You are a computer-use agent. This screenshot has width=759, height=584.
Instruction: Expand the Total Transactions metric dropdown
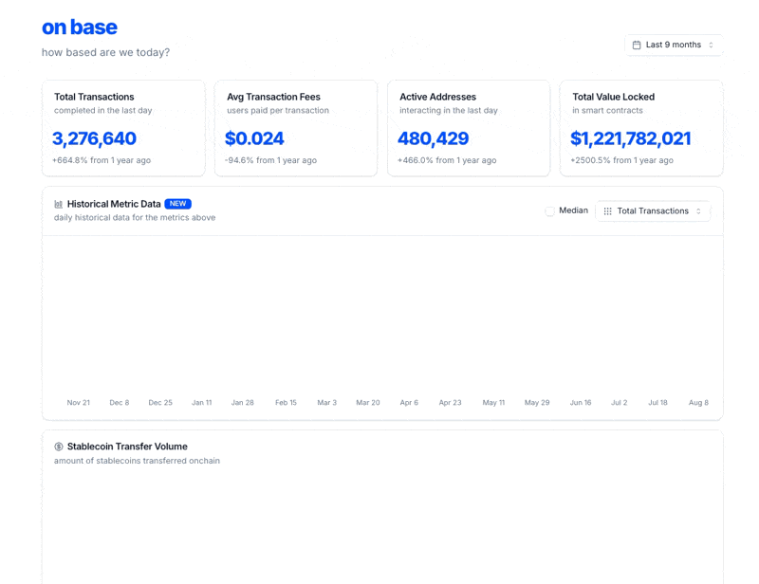pyautogui.click(x=653, y=211)
